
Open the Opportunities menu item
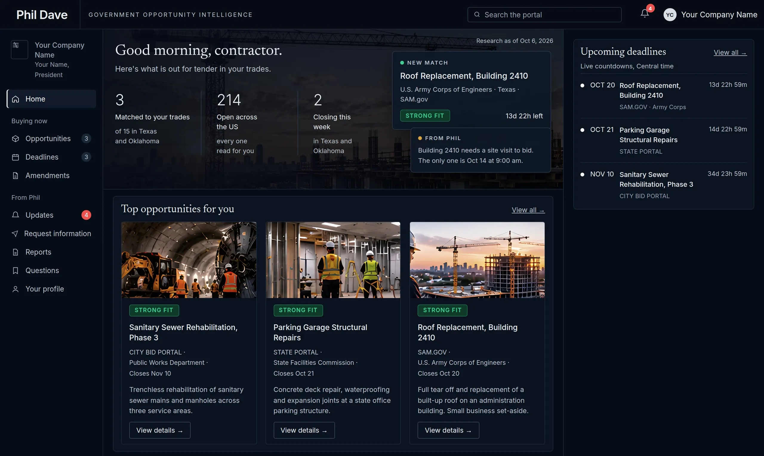pos(51,138)
